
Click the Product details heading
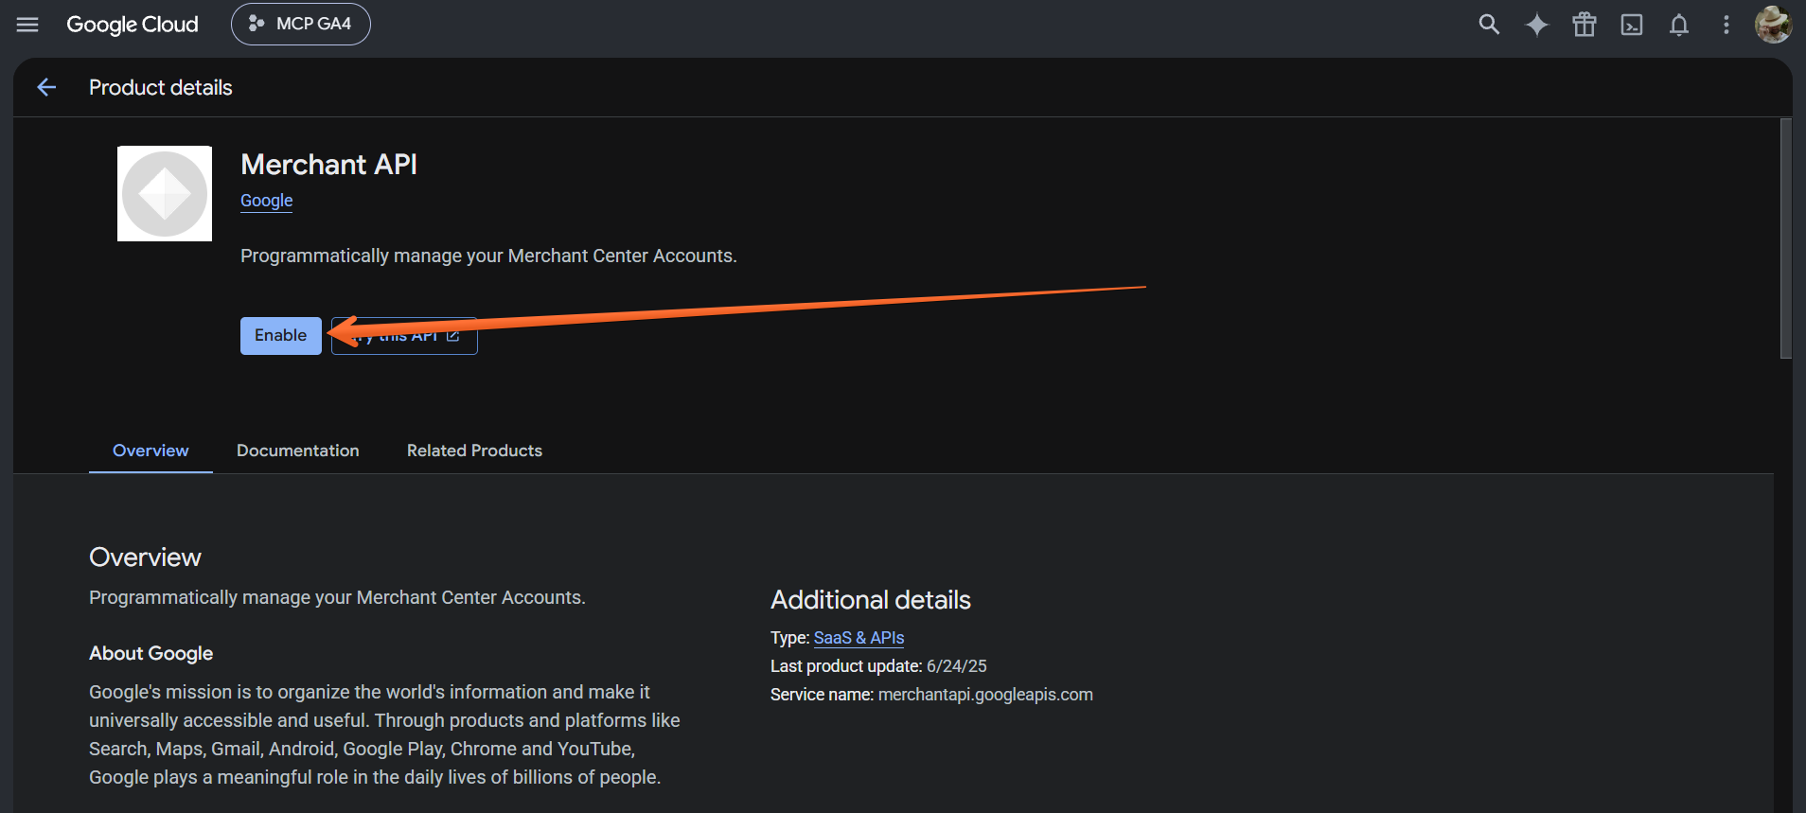click(161, 87)
